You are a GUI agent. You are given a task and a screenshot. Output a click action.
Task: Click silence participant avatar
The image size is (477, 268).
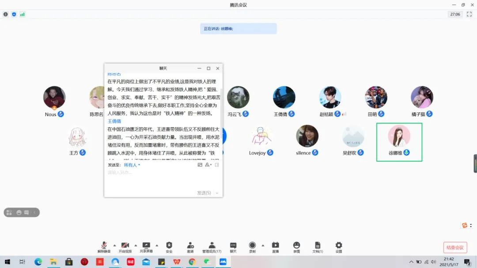point(307,136)
